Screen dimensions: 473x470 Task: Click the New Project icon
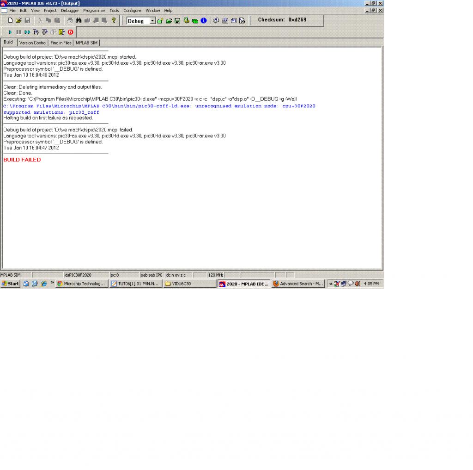[x=160, y=20]
